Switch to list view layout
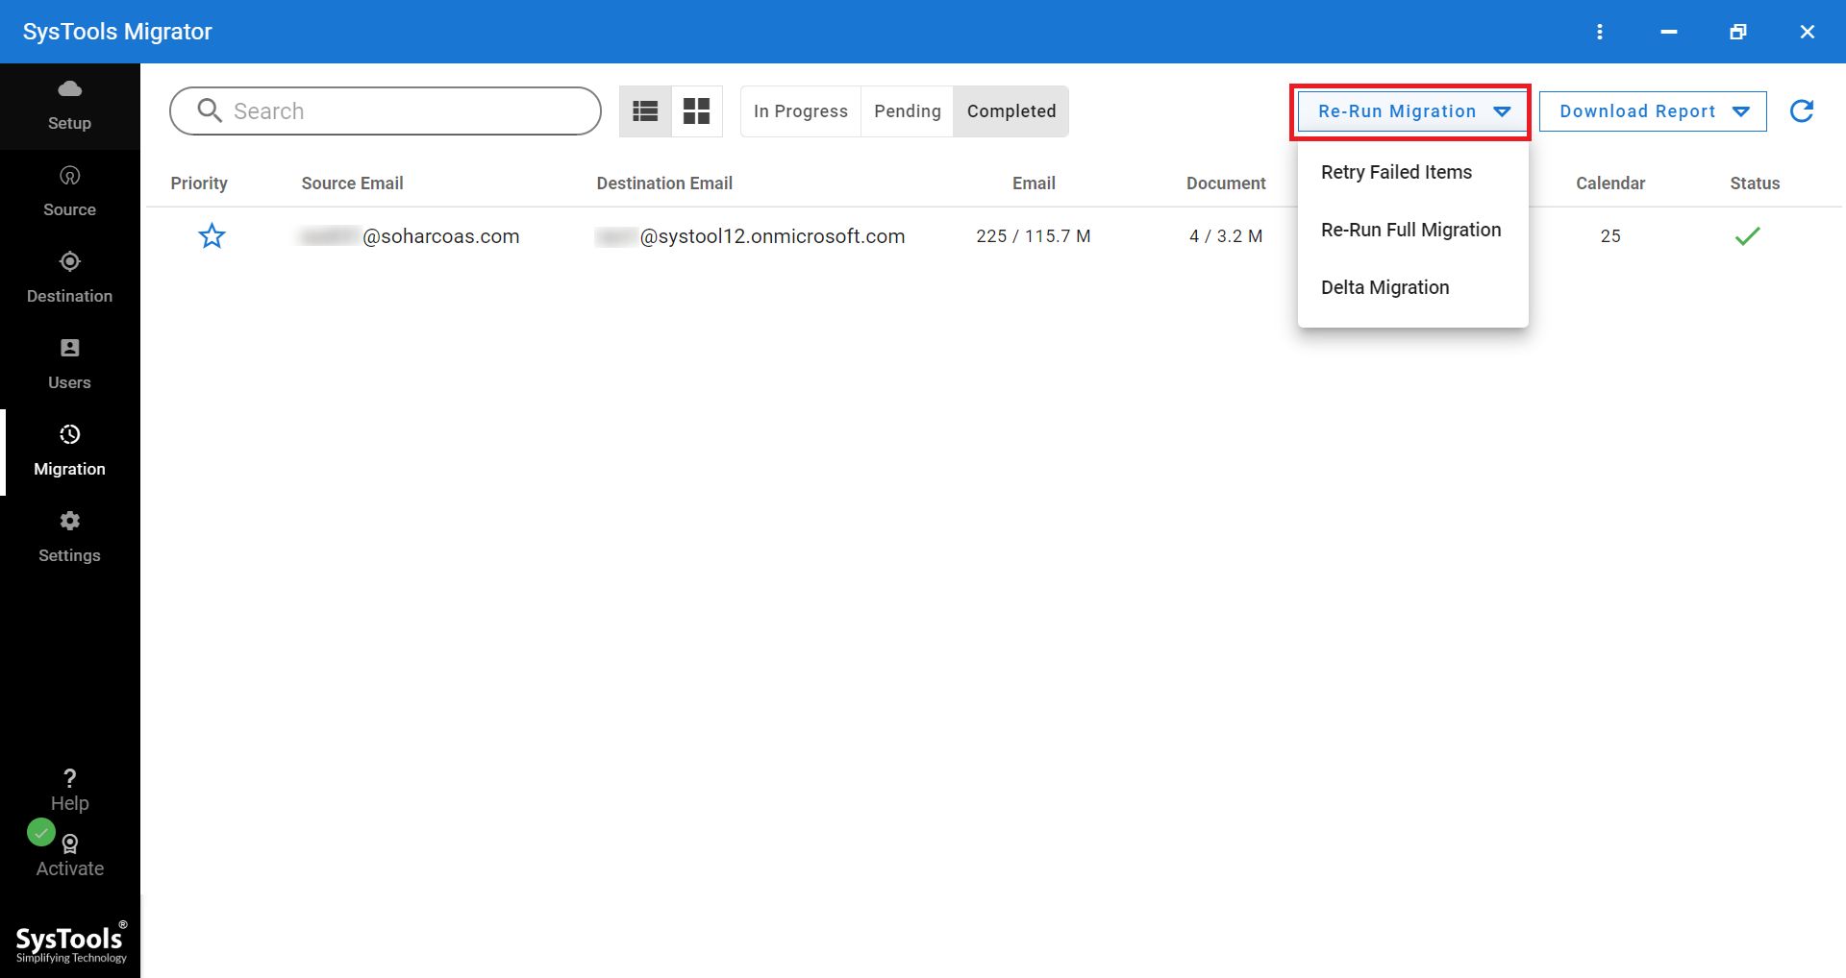Viewport: 1846px width, 978px height. tap(645, 111)
